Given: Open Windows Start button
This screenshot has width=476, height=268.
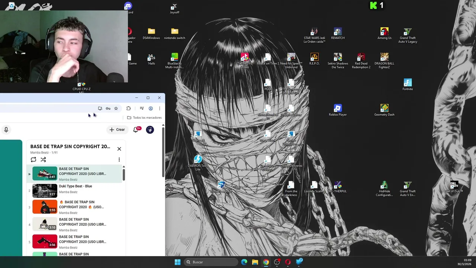Looking at the screenshot, I should 177,262.
